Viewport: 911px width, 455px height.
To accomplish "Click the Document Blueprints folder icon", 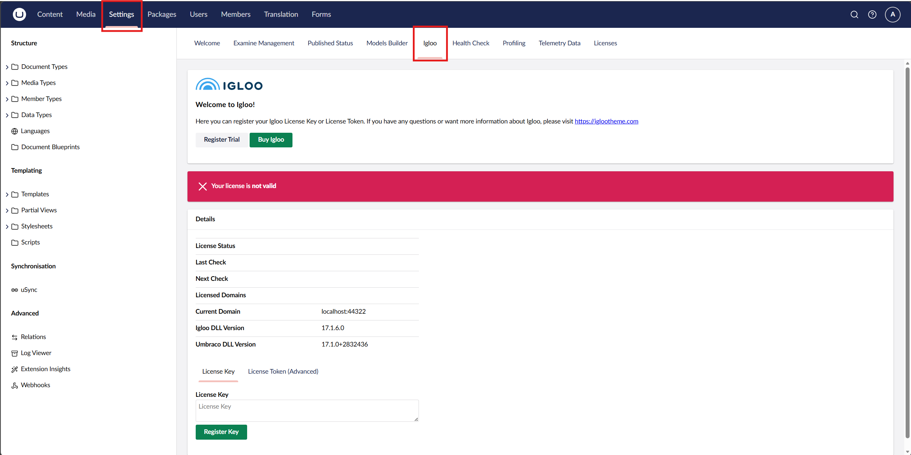I will (x=15, y=147).
